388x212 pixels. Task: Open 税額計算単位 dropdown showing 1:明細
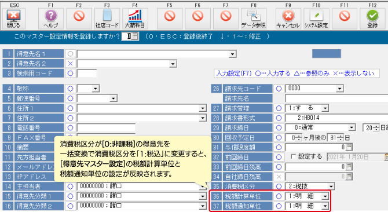[325, 196]
